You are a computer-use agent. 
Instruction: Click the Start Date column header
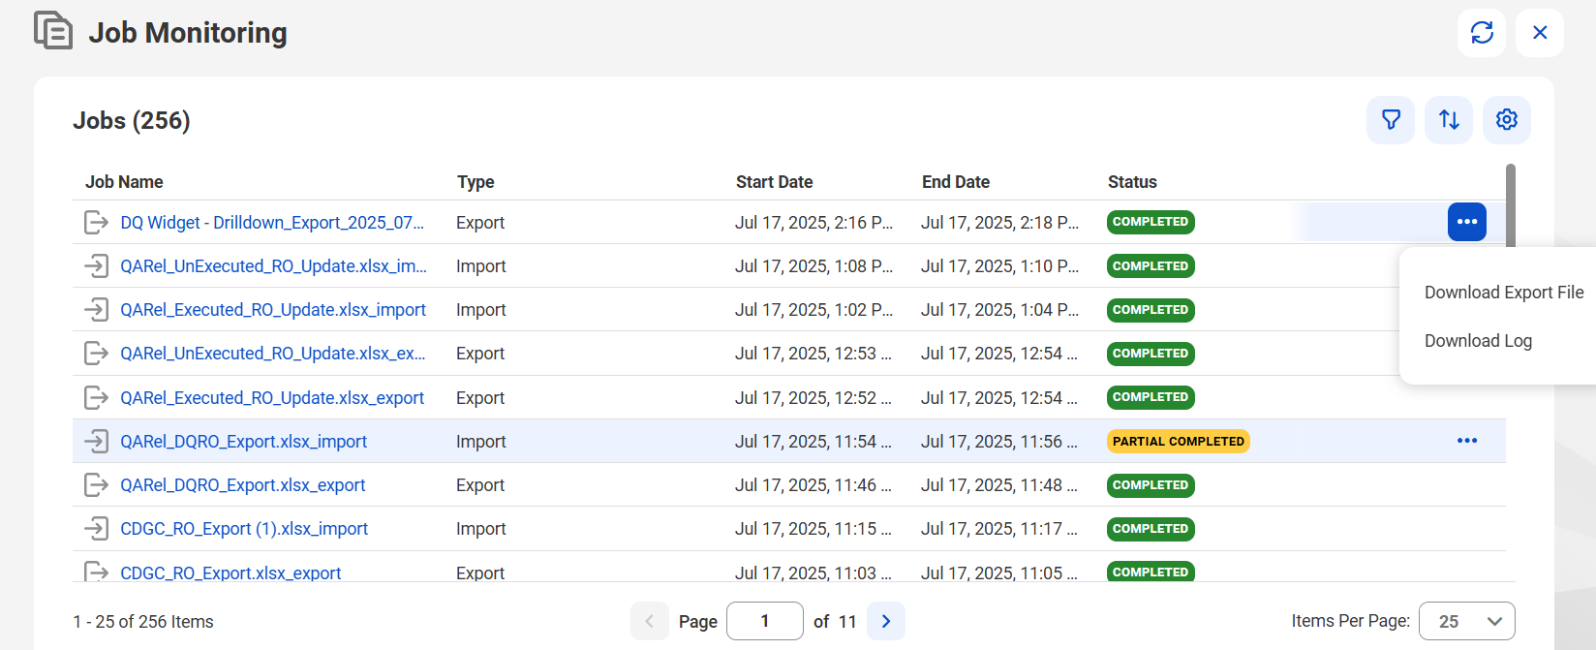coord(774,182)
